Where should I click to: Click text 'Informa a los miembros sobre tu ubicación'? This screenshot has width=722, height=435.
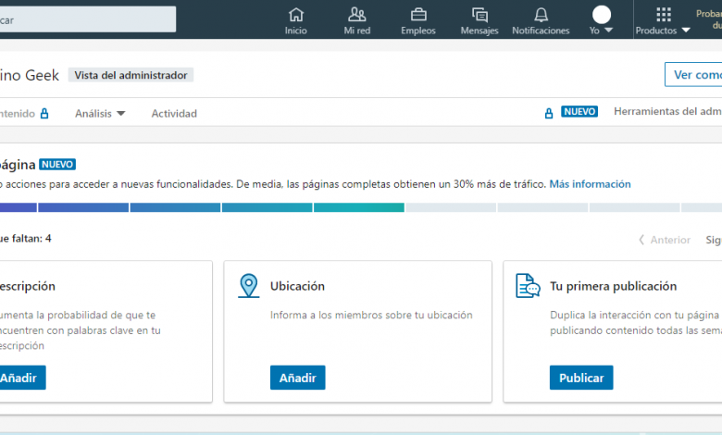click(x=371, y=315)
